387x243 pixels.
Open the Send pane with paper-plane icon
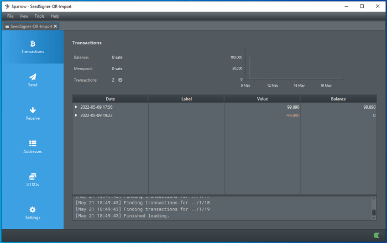coord(33,77)
